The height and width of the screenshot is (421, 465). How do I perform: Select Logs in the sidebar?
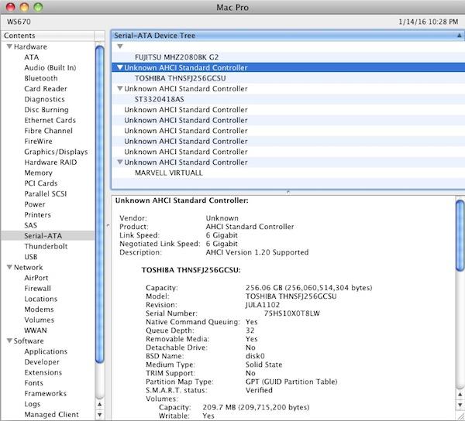click(x=33, y=404)
